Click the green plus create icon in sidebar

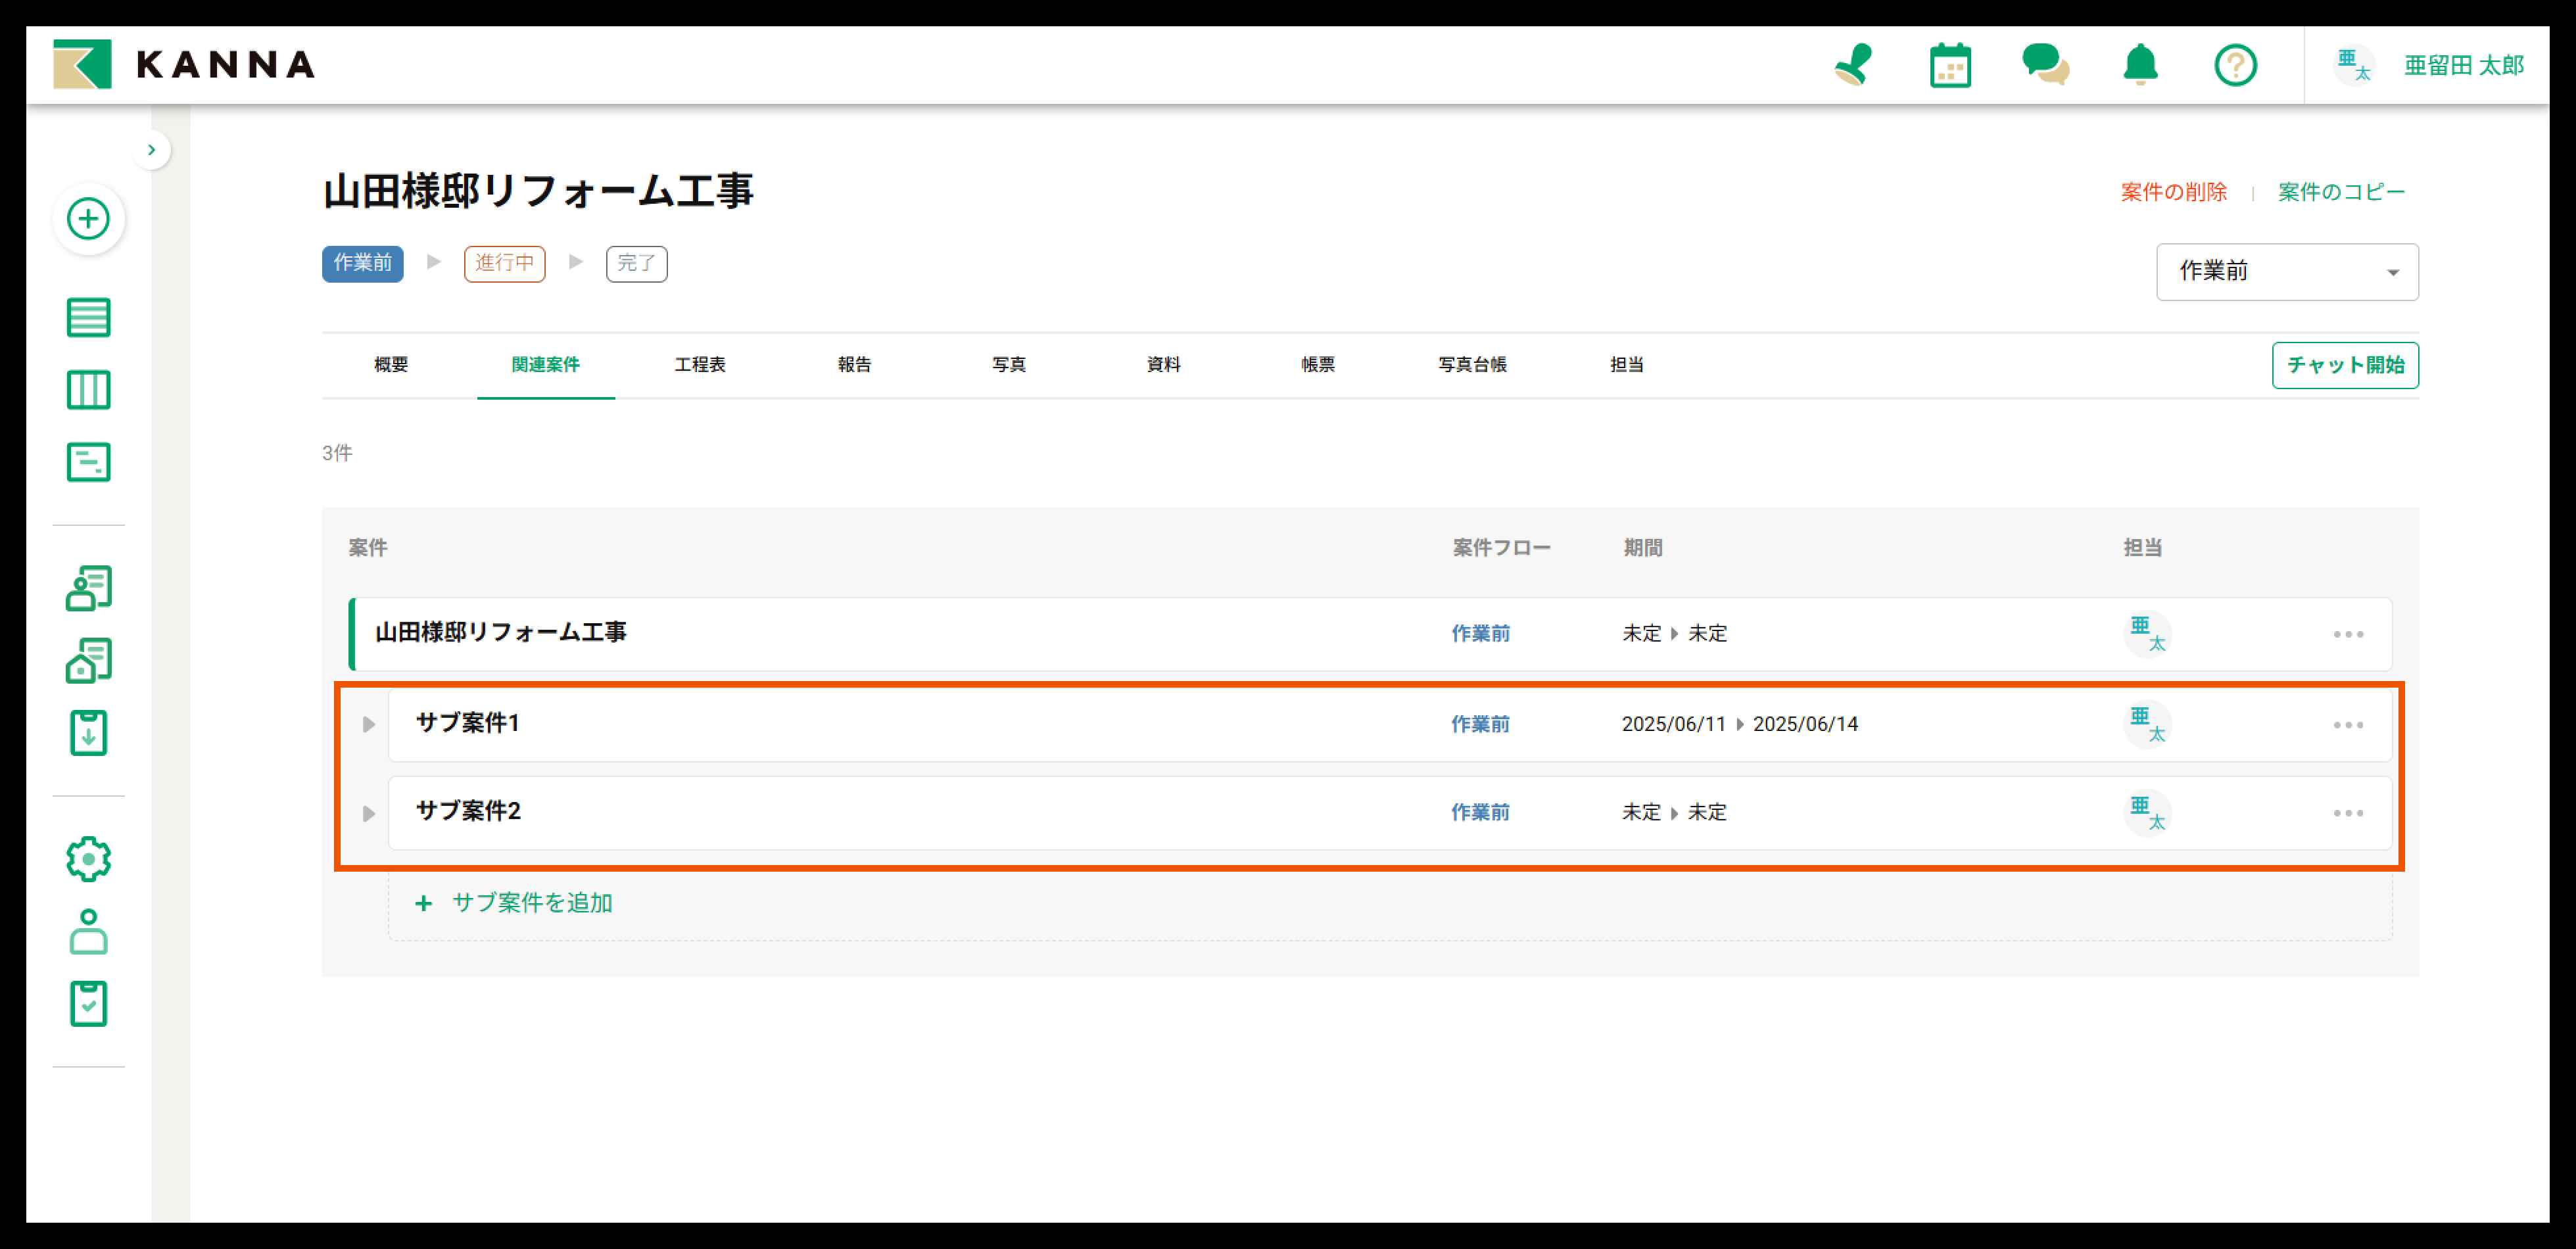pyautogui.click(x=88, y=218)
